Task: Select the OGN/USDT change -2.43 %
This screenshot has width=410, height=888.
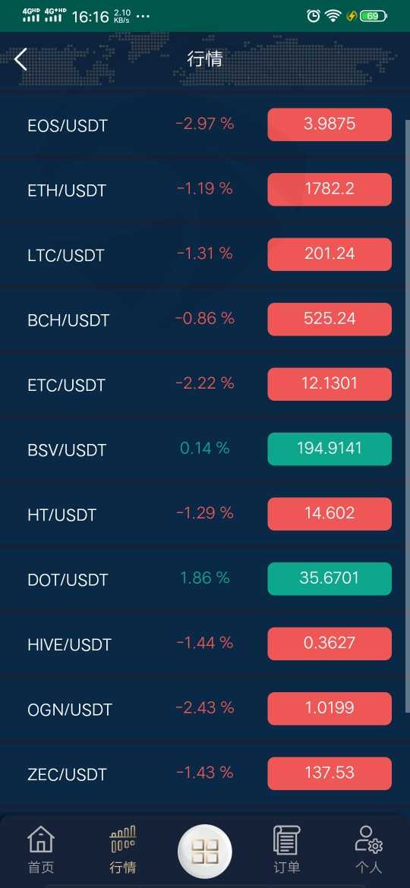Action: click(x=204, y=707)
